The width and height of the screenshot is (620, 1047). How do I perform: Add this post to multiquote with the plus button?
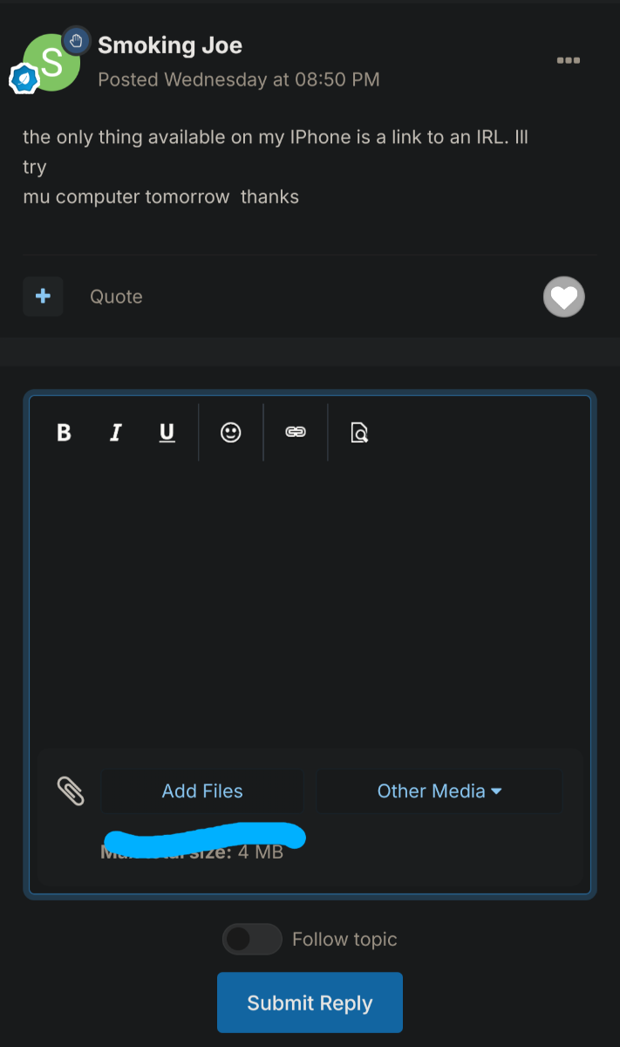coord(43,297)
